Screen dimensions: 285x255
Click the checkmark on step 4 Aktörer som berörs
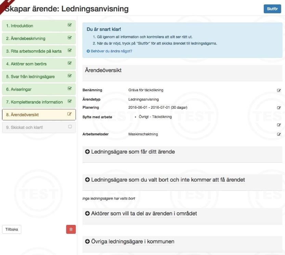(x=69, y=63)
